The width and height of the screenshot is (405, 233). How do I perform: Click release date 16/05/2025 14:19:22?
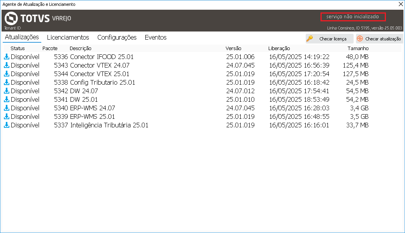pos(299,57)
